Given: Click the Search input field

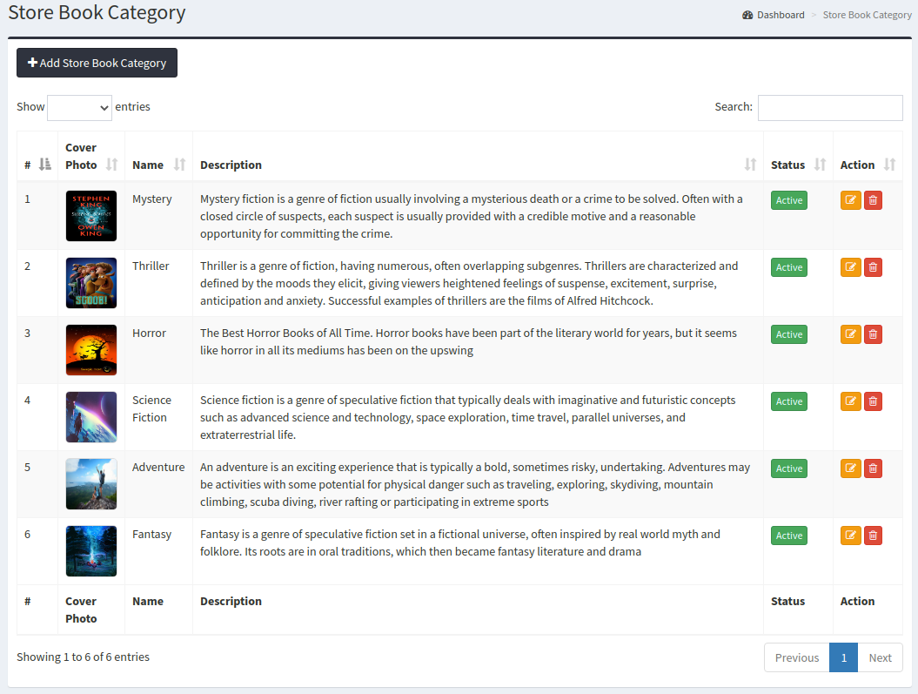Looking at the screenshot, I should [829, 107].
